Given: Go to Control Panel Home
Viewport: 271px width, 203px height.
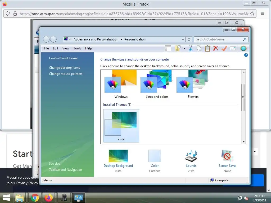Looking at the screenshot, I should point(63,58).
